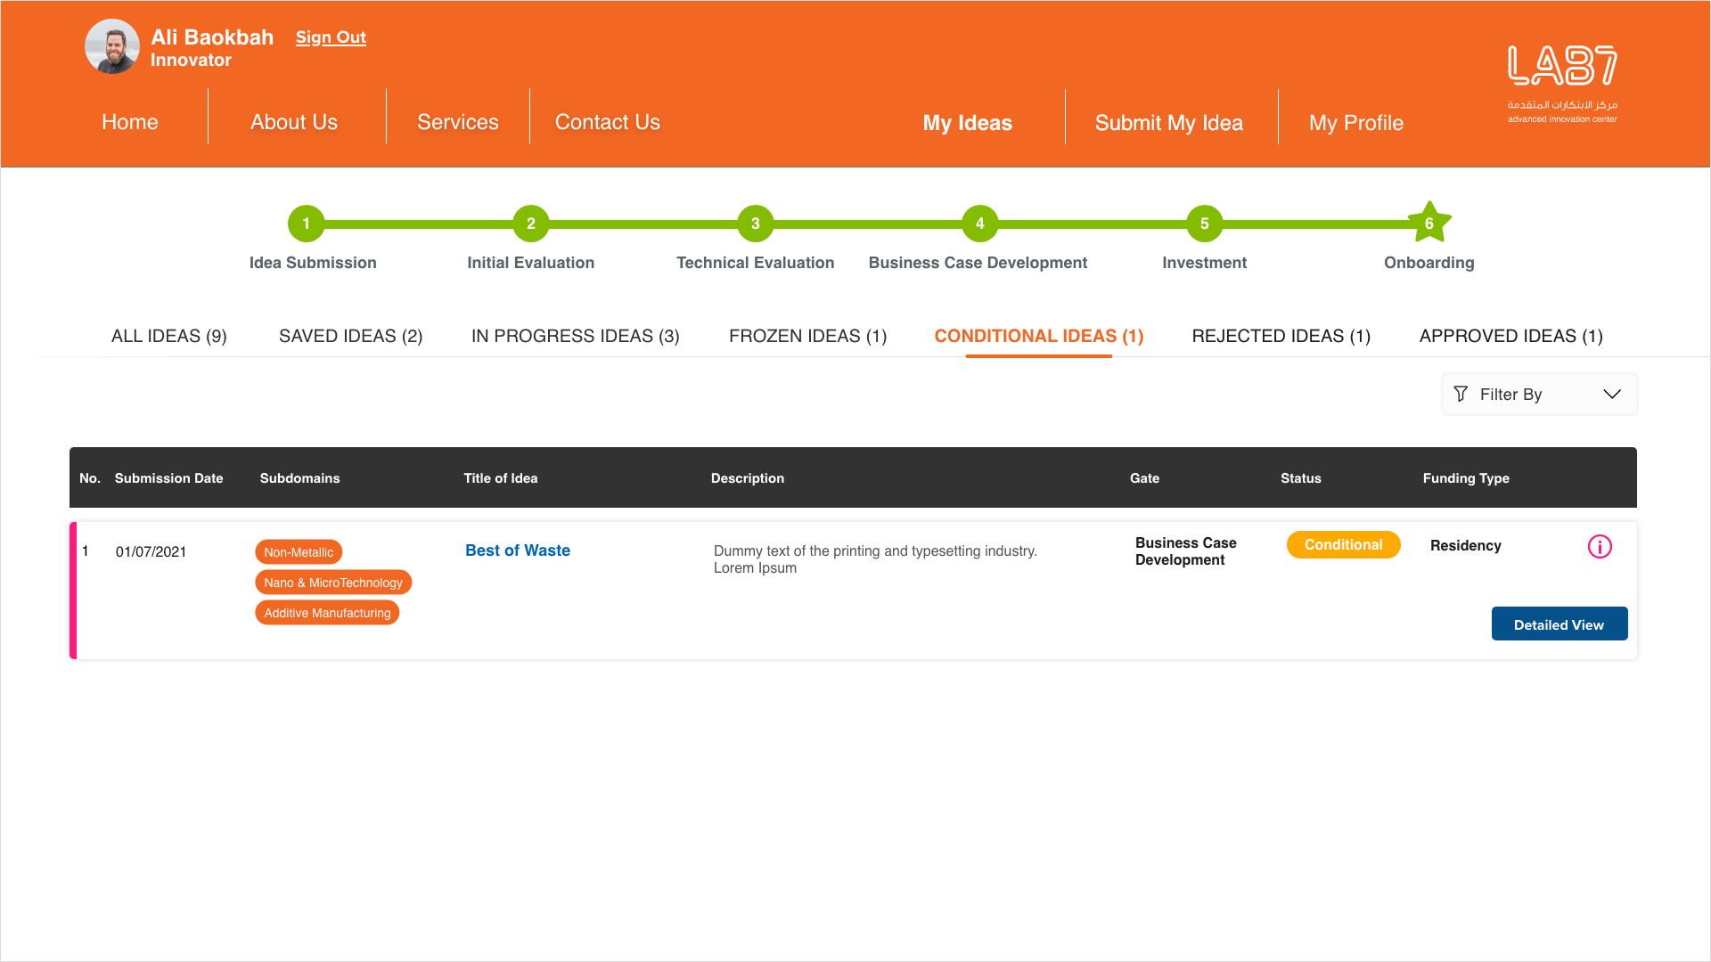Click the pink info icon in row
This screenshot has height=962, width=1711.
pyautogui.click(x=1600, y=547)
